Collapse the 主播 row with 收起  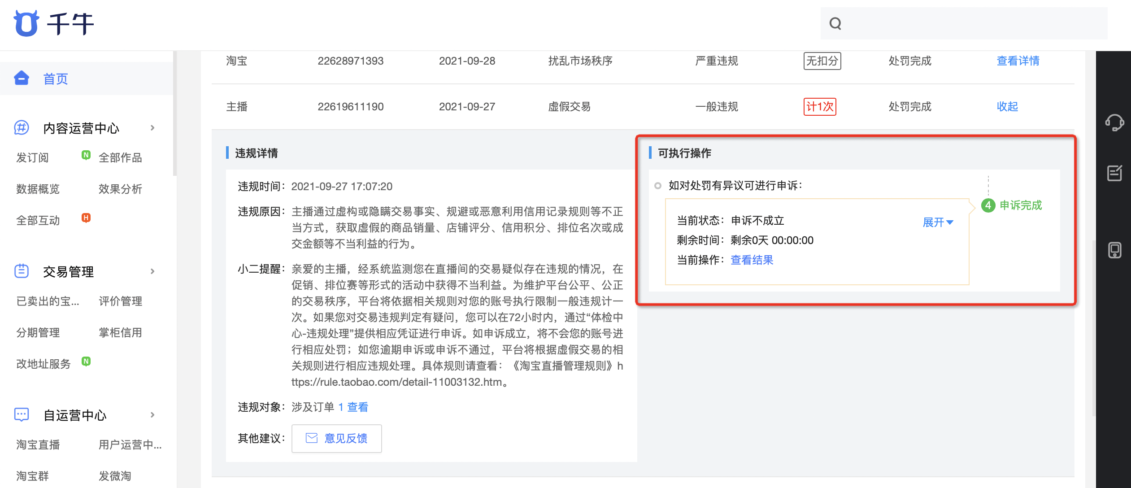(x=1007, y=107)
